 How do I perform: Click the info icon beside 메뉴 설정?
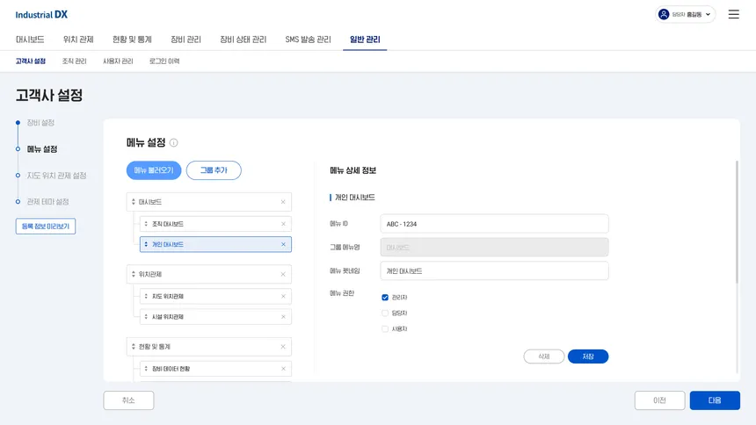tap(173, 142)
